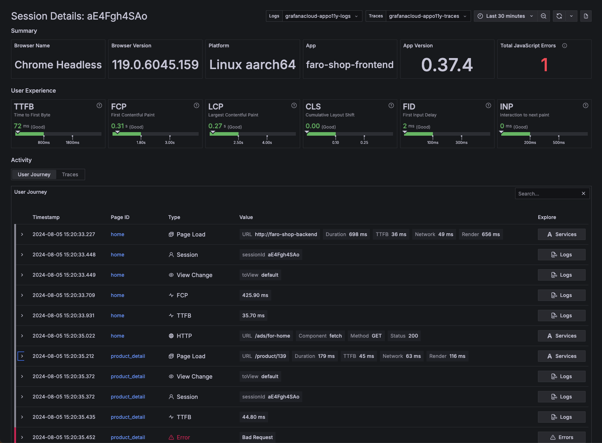602x443 pixels.
Task: Click the clock icon on the time picker
Action: 480,16
